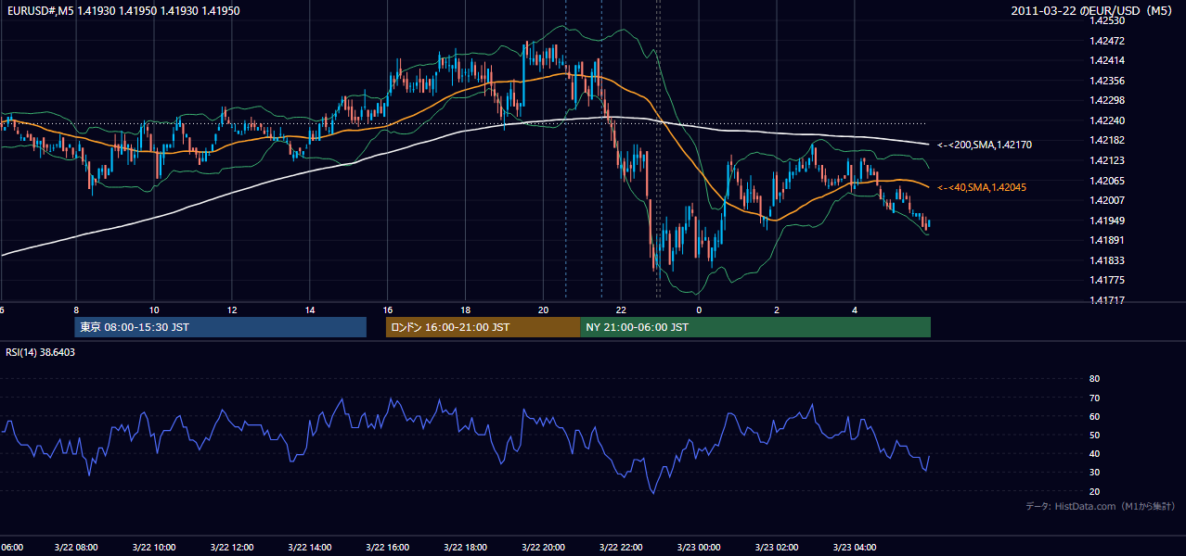
Task: Click price axis value 1.42414
Action: [x=1108, y=60]
